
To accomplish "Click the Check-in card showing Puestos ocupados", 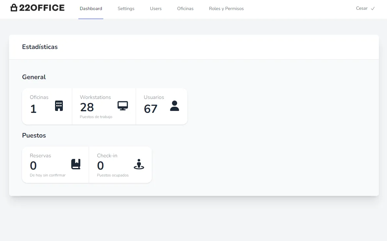I will coord(120,164).
